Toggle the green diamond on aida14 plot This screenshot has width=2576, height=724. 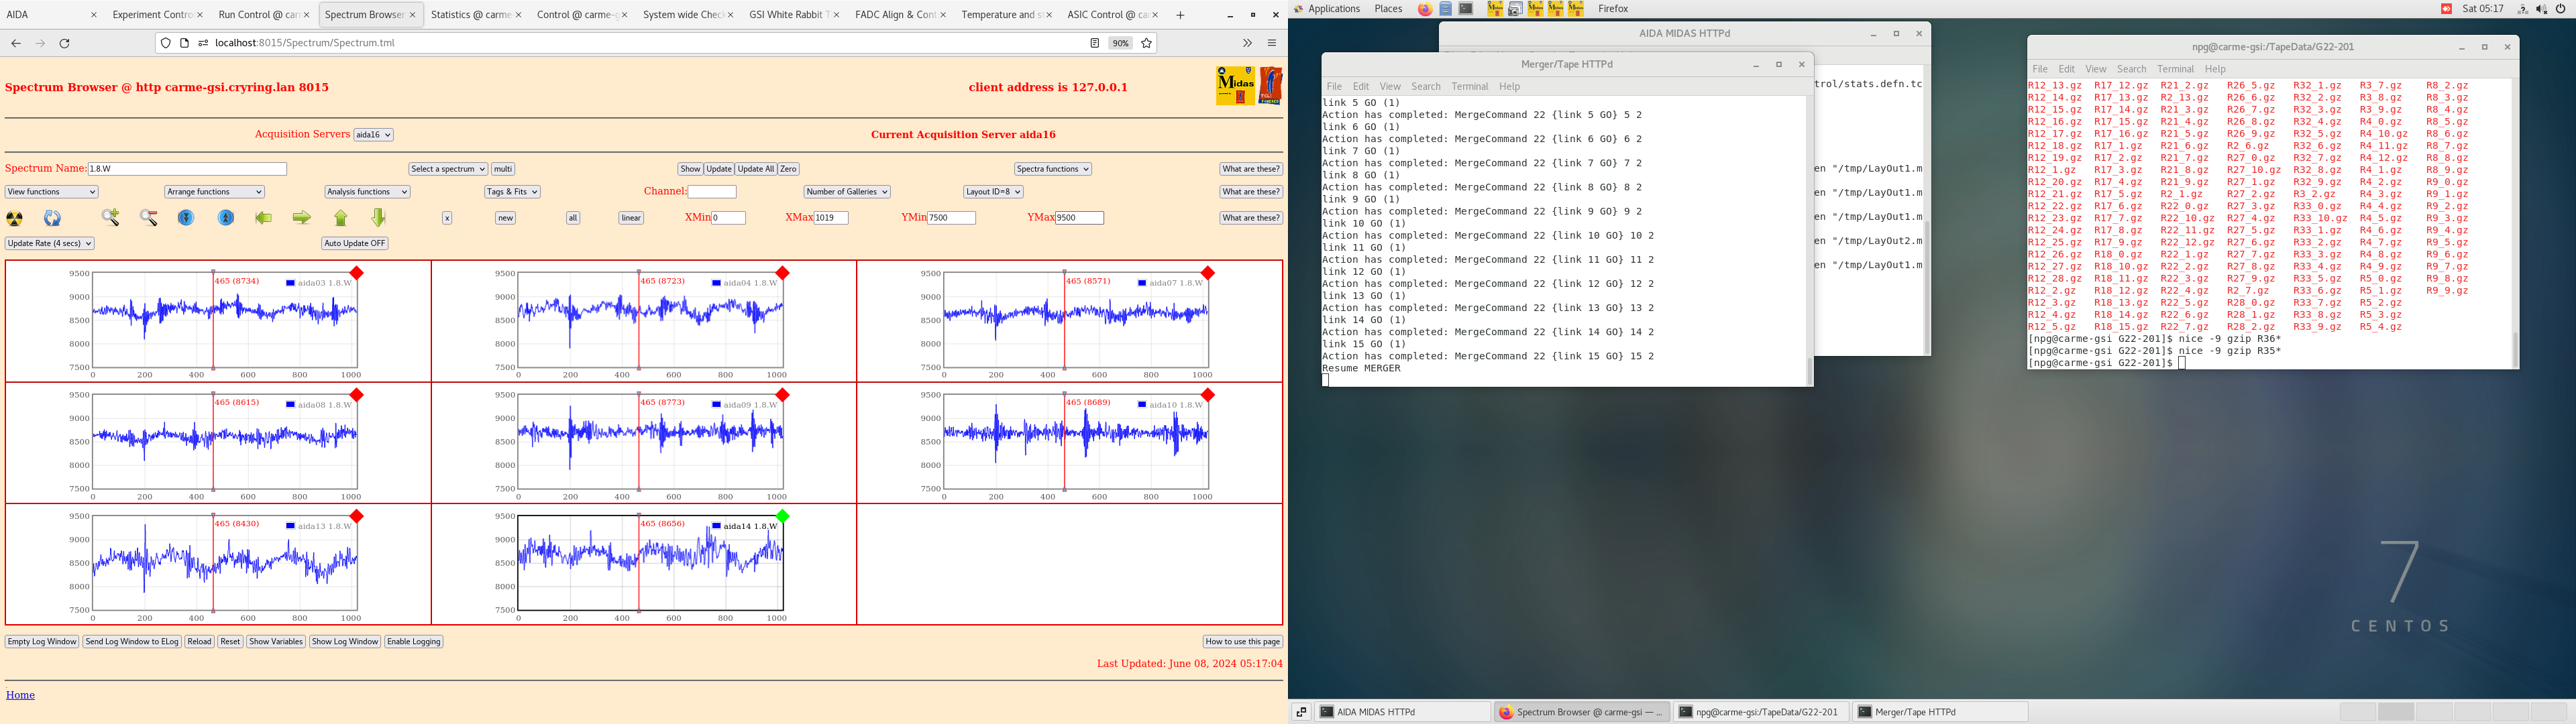point(783,516)
